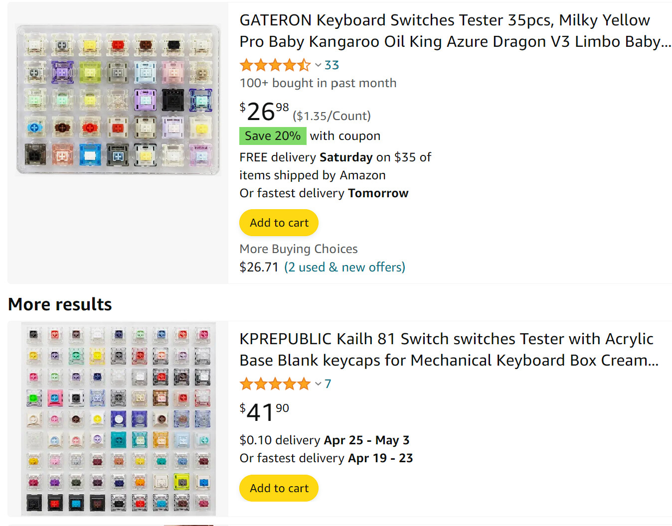Click the KPREPUBLIC tester's five-star rating icons
The height and width of the screenshot is (526, 672).
tap(275, 384)
